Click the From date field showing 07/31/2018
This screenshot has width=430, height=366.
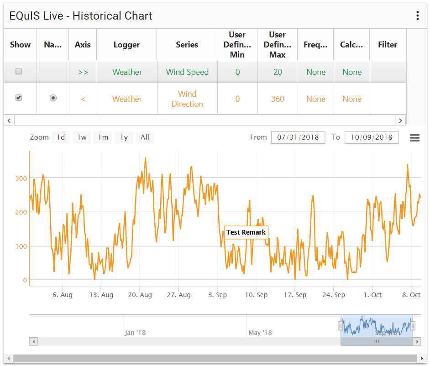[x=298, y=137]
